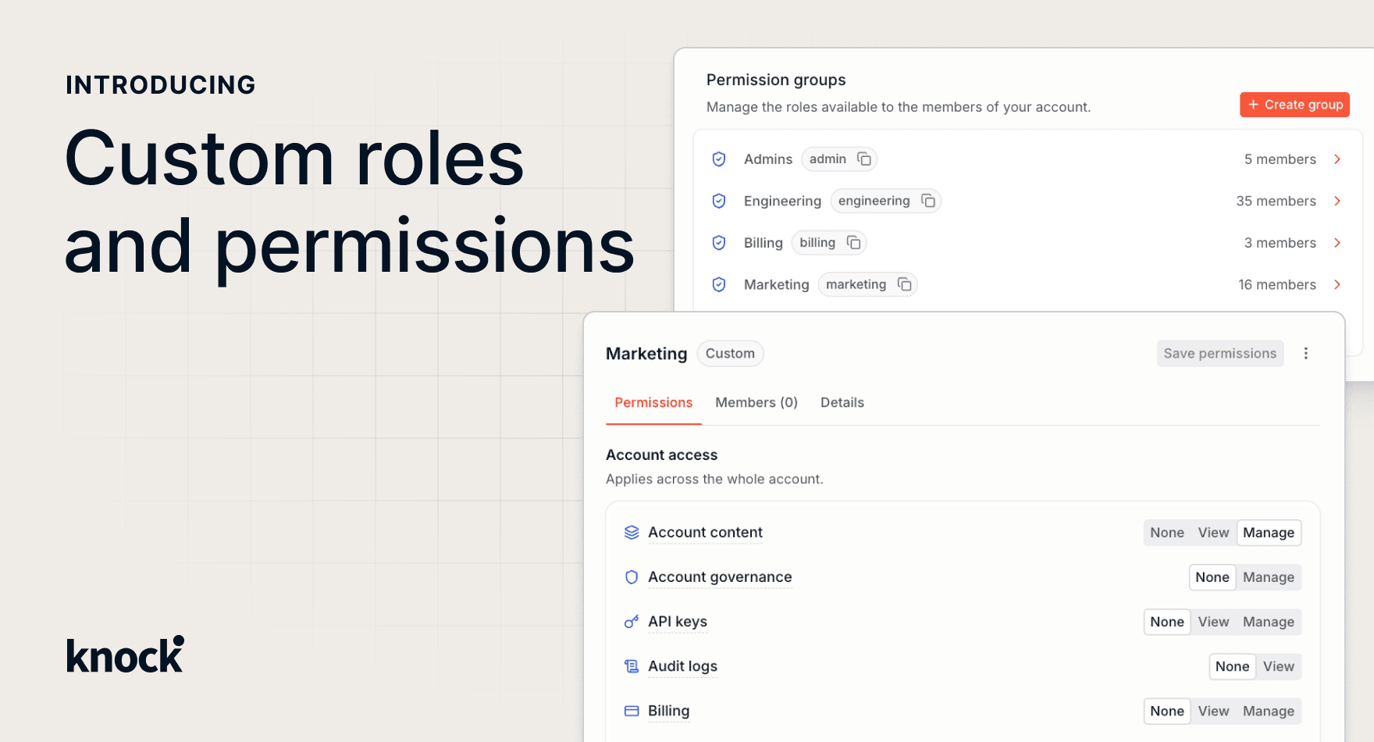Click the Account governance label
Image resolution: width=1374 pixels, height=742 pixels.
tap(720, 577)
